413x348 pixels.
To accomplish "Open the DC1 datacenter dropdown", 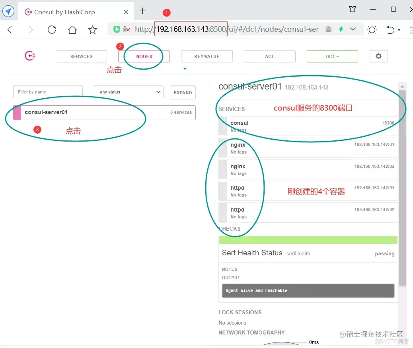I will [x=332, y=56].
